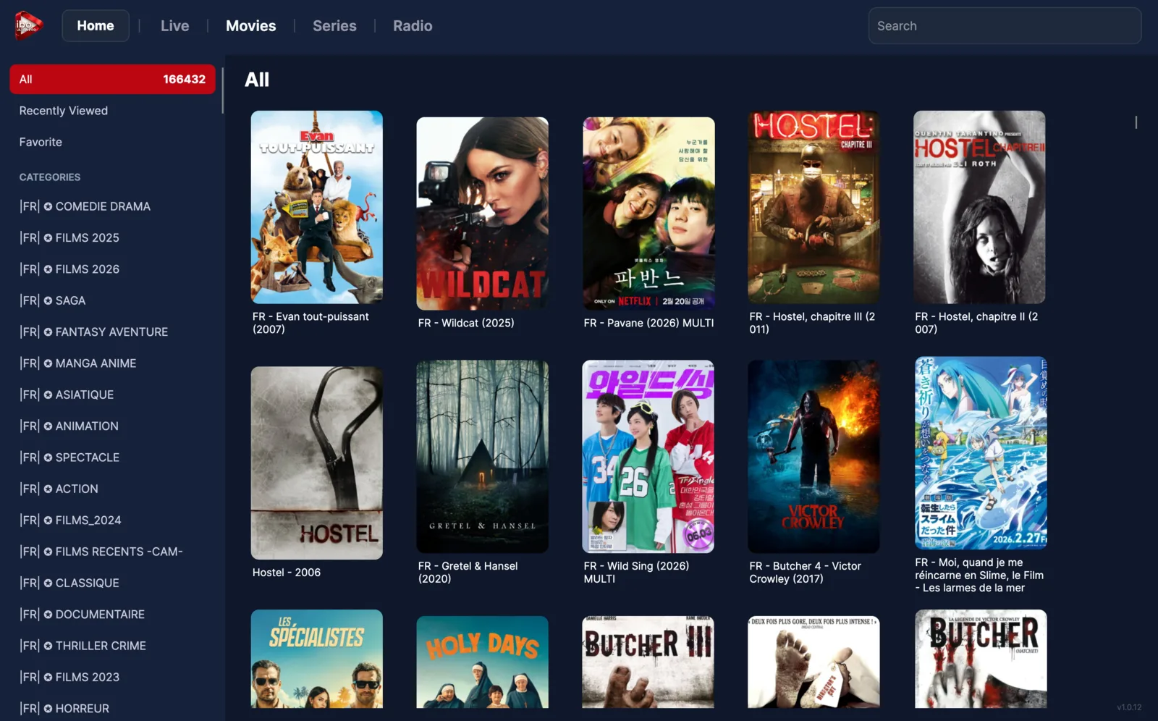Select the Butcher (Hatchet) poster

pos(979,659)
